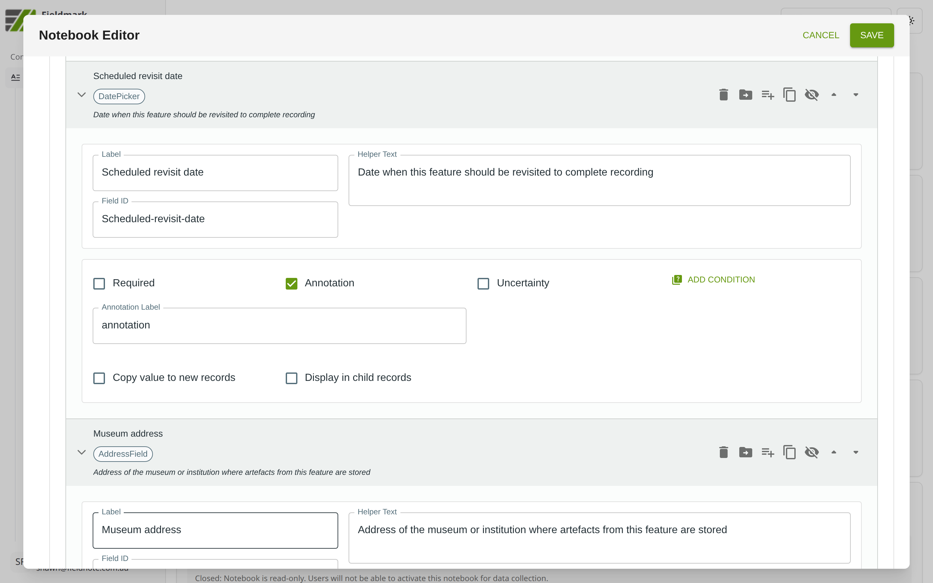
Task: Check Copy value to new records
Action: pos(99,378)
